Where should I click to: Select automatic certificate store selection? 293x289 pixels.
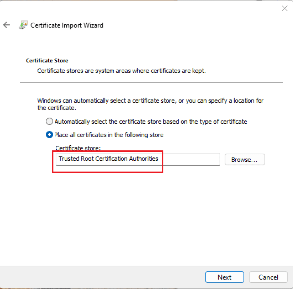(49, 121)
